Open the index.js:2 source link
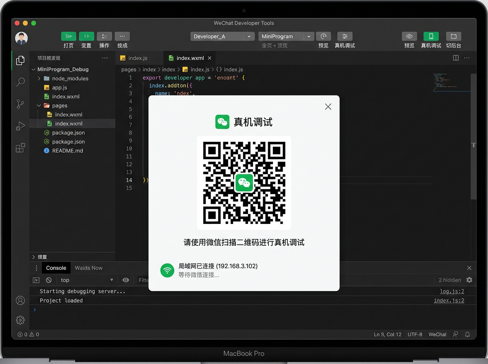The width and height of the screenshot is (488, 364). point(449,301)
